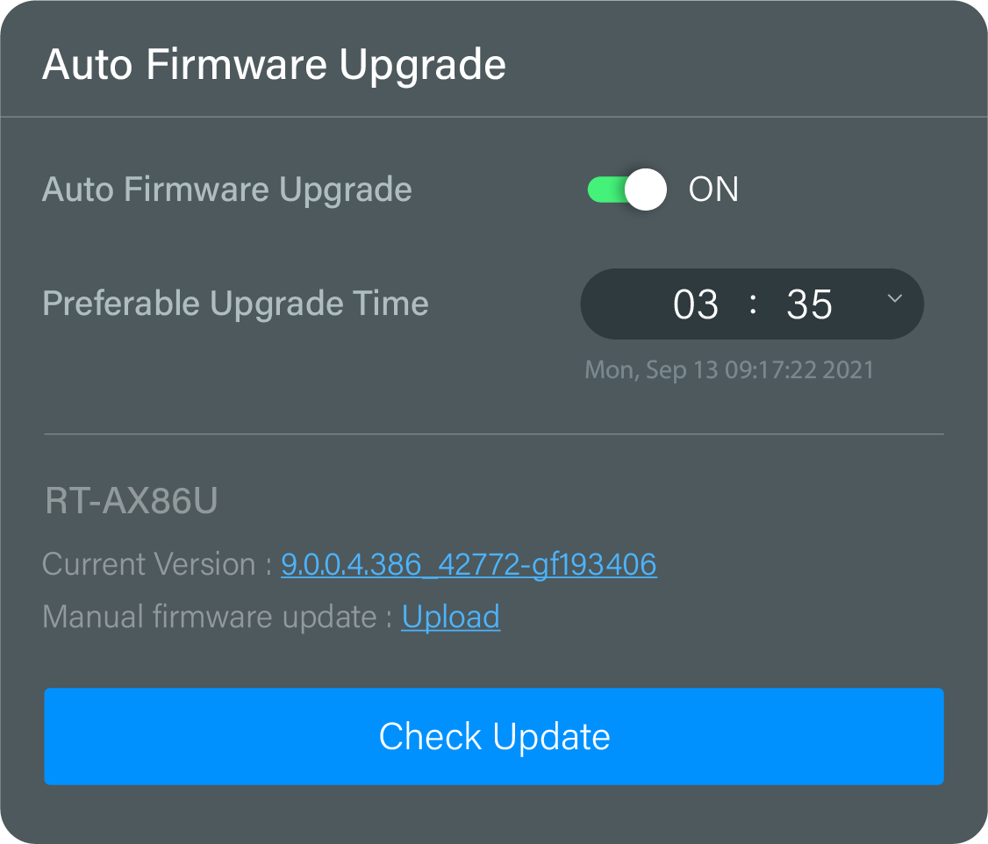Viewport: 988px width, 844px height.
Task: Open the Upload link for manual firmware update
Action: [x=450, y=616]
